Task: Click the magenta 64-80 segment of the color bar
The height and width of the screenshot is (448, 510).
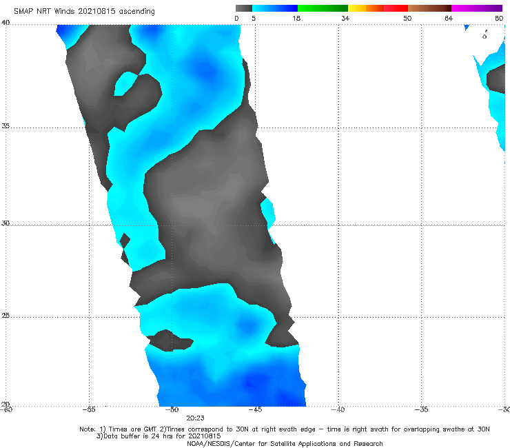Action: point(477,8)
